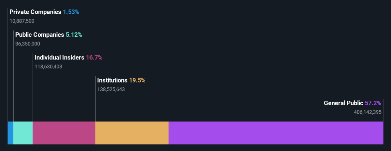391x151 pixels.
Task: Select the 118,630,403 share count
Action: coord(48,67)
